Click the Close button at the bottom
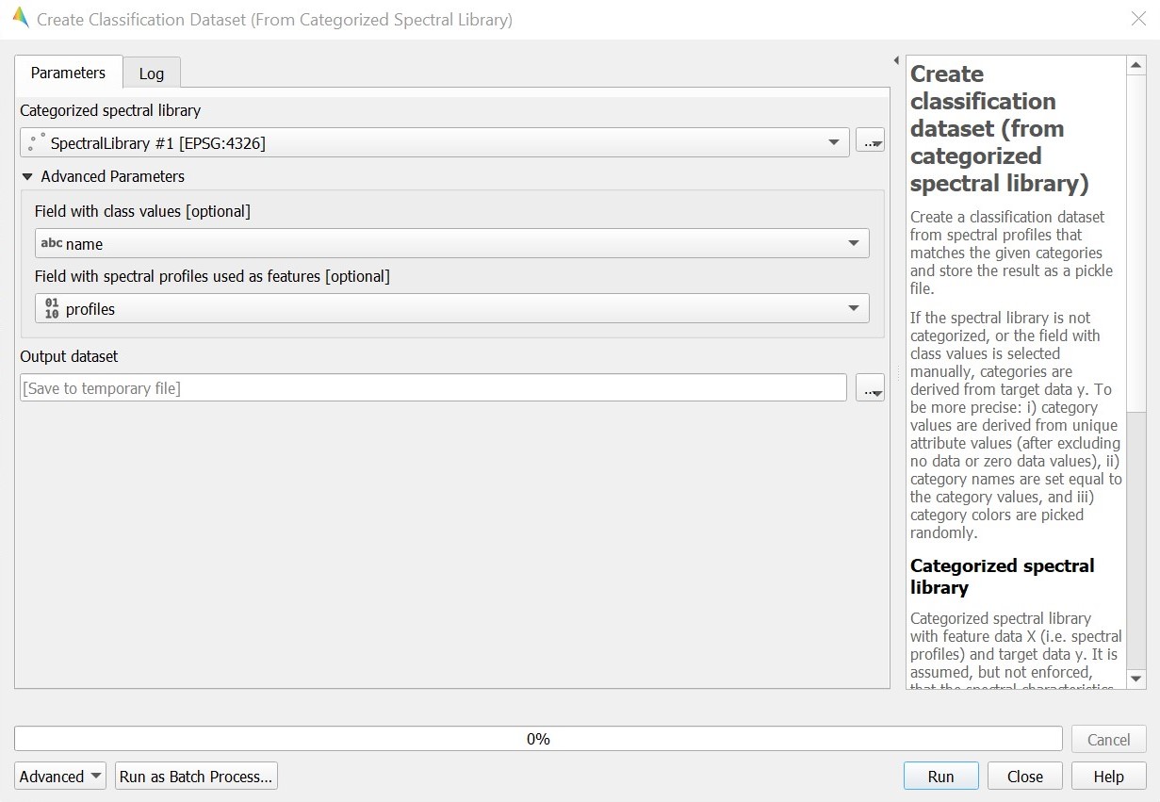The width and height of the screenshot is (1160, 802). pyautogui.click(x=1024, y=777)
